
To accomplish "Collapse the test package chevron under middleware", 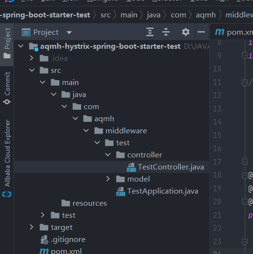I will click(x=97, y=143).
